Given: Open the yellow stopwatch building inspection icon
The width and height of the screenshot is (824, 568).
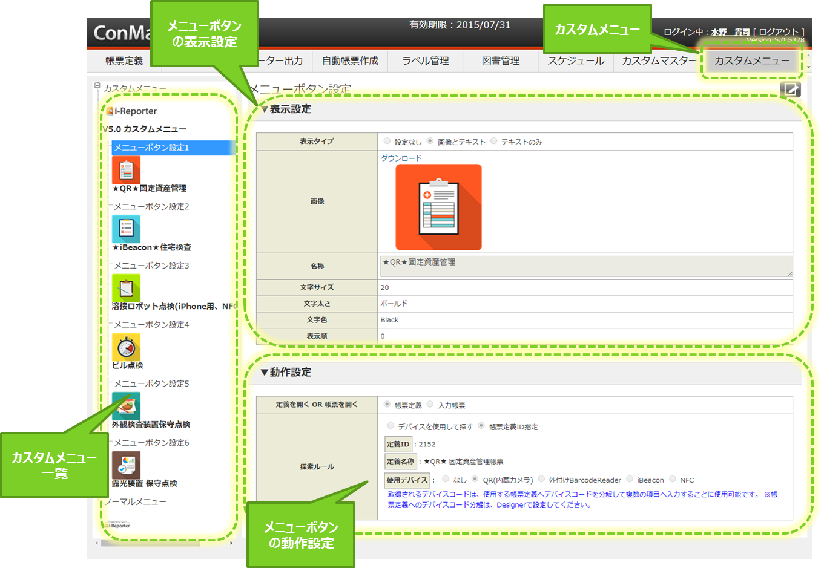Looking at the screenshot, I should [x=126, y=347].
